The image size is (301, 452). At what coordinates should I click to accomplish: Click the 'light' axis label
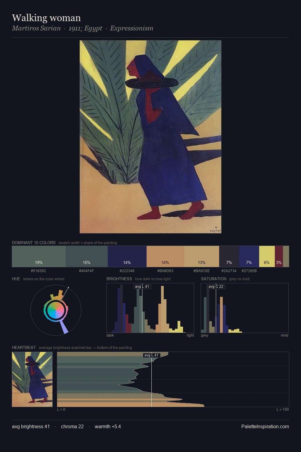190,335
